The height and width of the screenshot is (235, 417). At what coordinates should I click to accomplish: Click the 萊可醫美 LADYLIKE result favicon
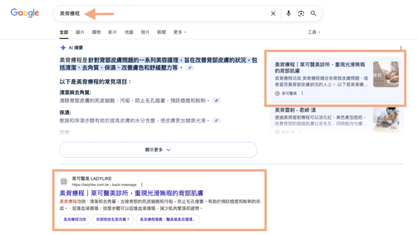[x=64, y=182]
